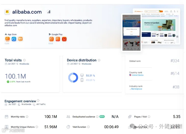The image size is (186, 134).
Task: Click the mobile device icon
Action: (x=82, y=80)
